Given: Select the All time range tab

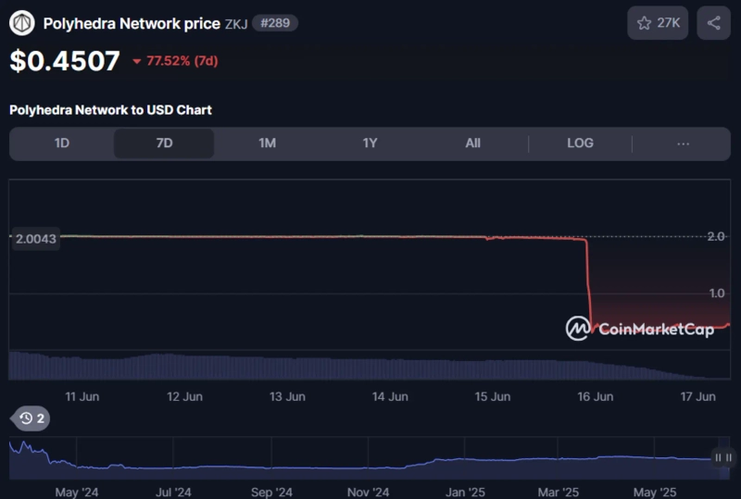Looking at the screenshot, I should click(x=472, y=143).
